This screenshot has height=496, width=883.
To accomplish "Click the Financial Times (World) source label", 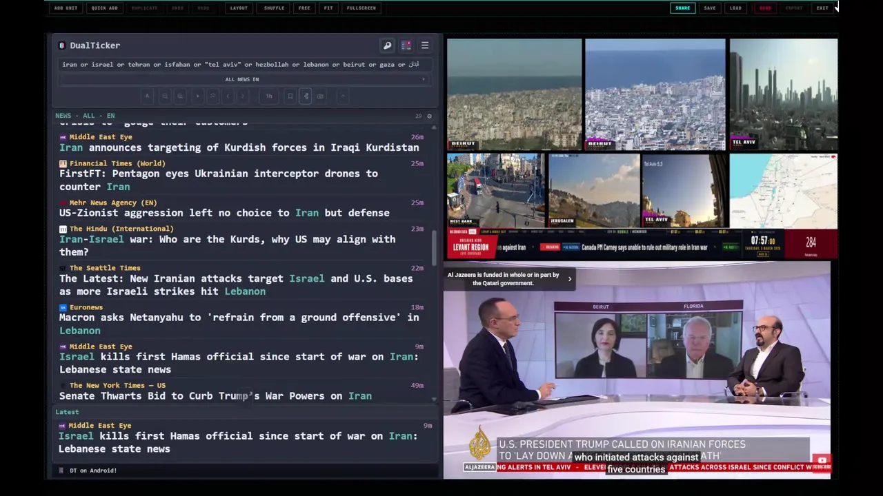I will coord(117,163).
